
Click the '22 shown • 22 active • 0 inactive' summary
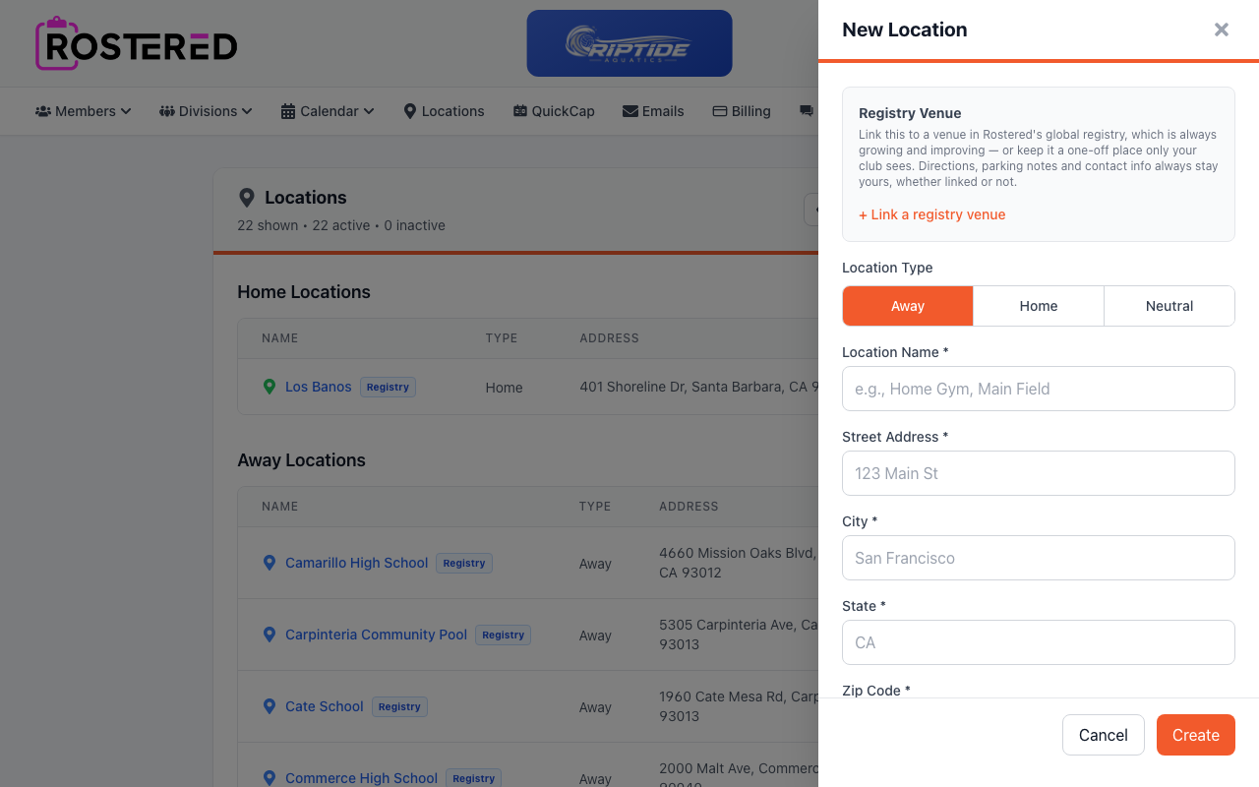[x=341, y=225]
